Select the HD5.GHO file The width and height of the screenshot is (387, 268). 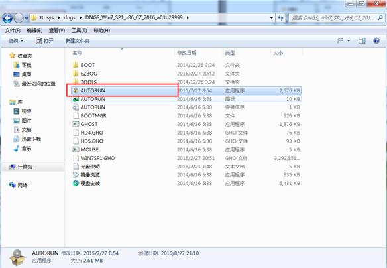tap(186, 141)
